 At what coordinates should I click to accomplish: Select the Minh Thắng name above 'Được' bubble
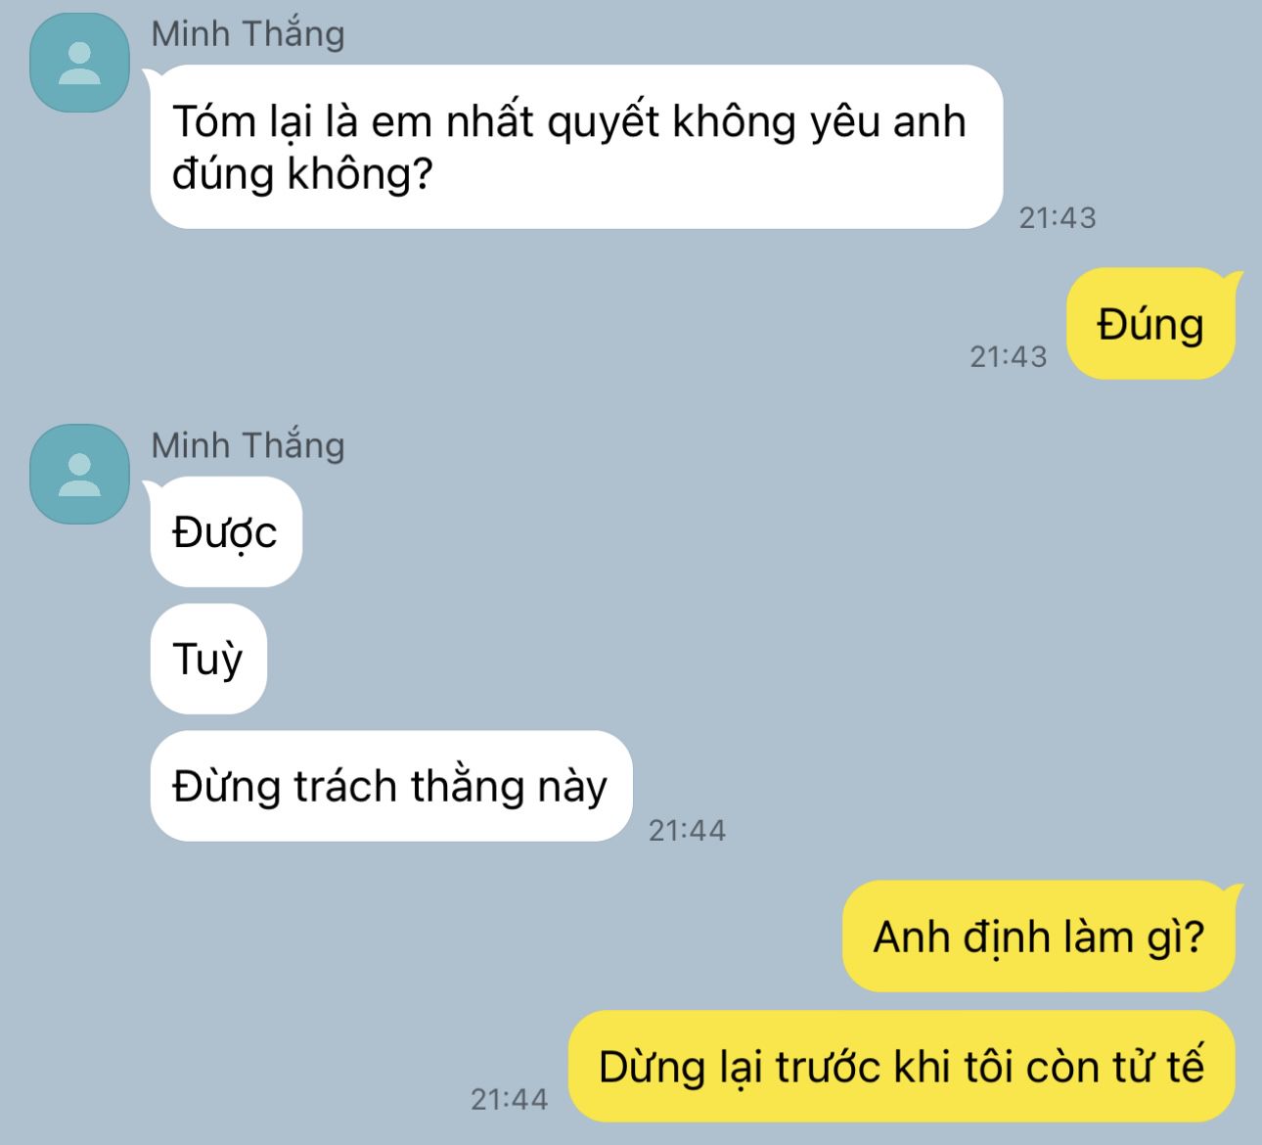tap(248, 445)
